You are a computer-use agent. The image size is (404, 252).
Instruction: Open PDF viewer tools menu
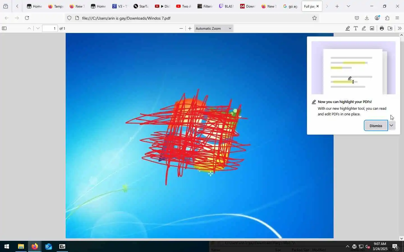coord(400,28)
